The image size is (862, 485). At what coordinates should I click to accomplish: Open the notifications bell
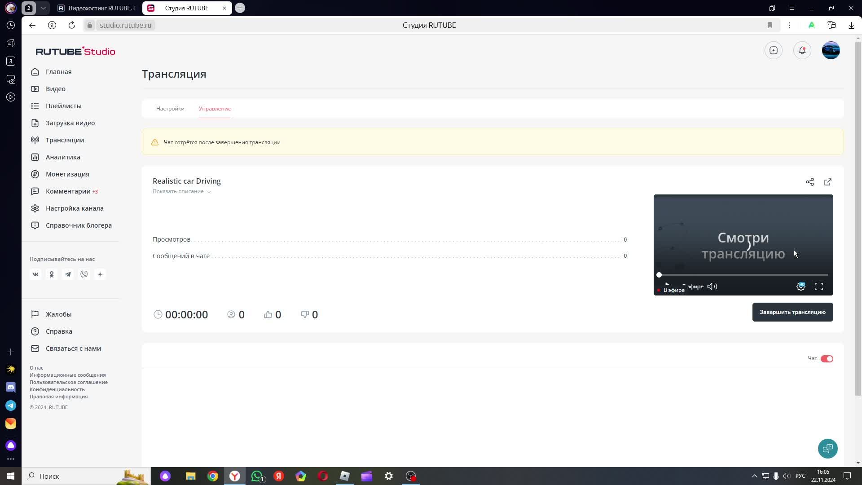tap(802, 50)
